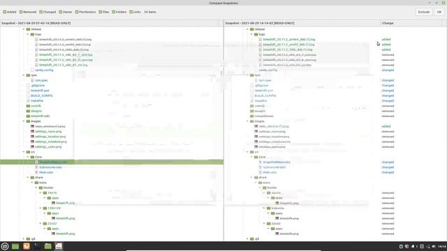Collapse the images folder in left pane
Viewport: 447px width, 251px height.
point(24,121)
